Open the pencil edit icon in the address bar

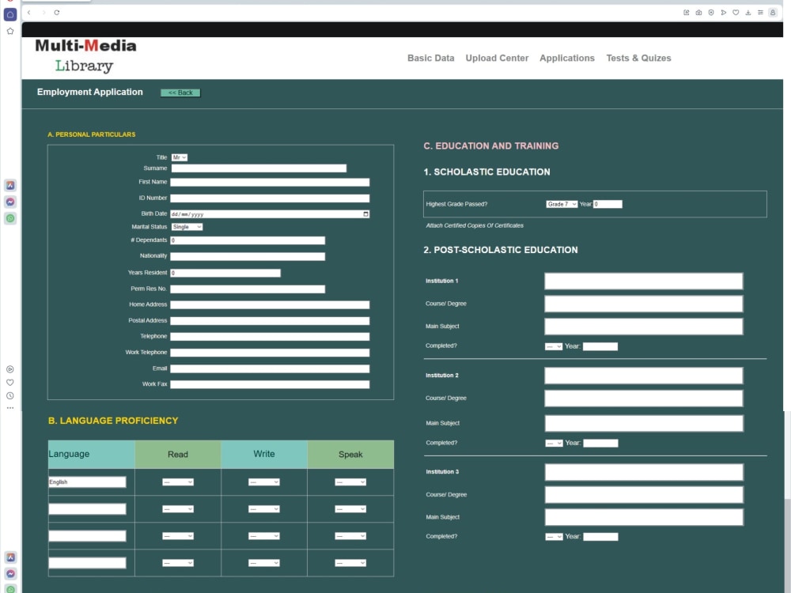coord(686,12)
